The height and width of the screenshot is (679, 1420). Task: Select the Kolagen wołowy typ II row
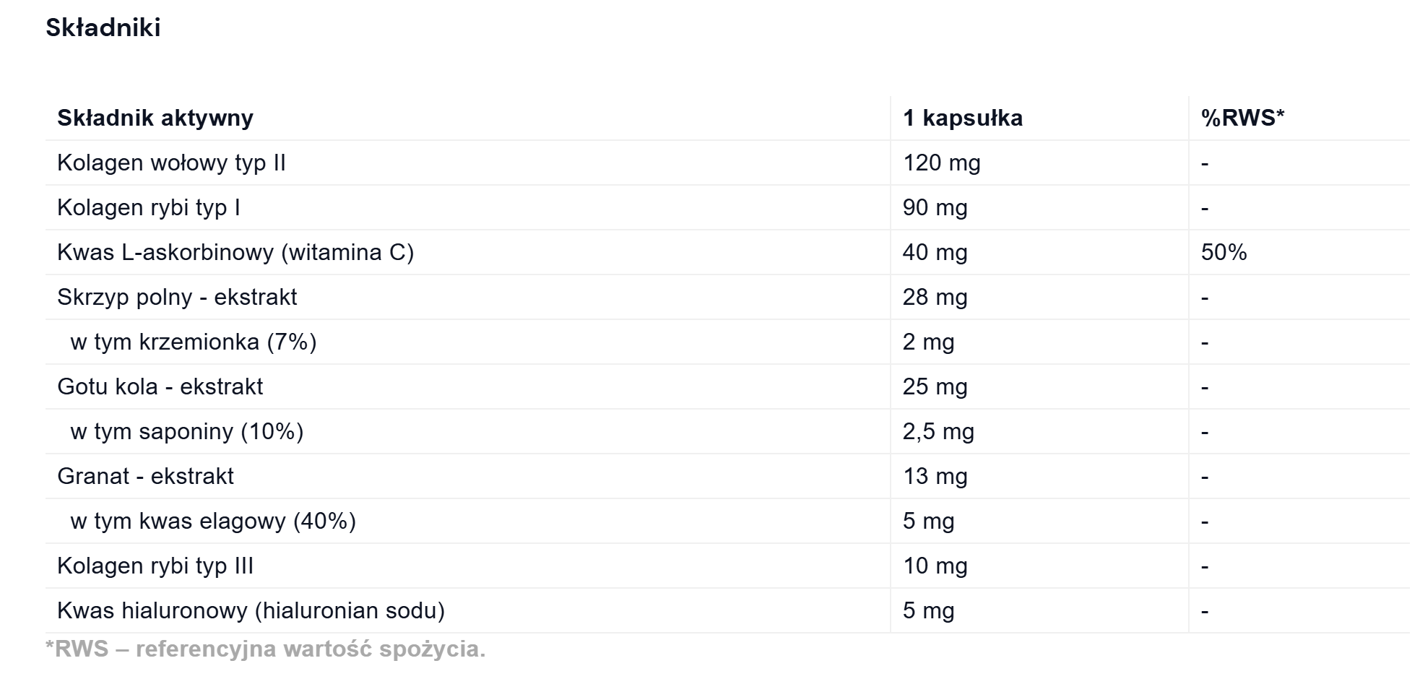point(171,163)
